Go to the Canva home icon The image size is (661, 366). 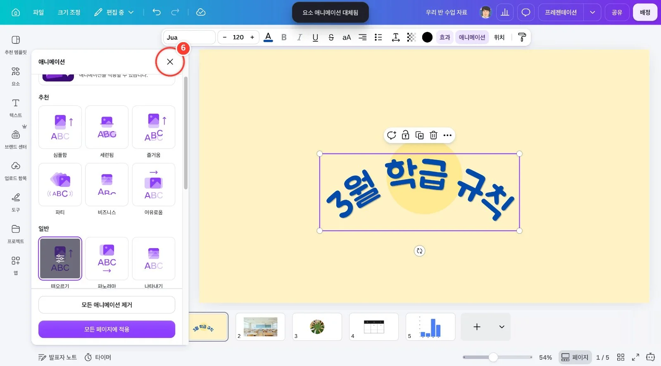point(16,12)
